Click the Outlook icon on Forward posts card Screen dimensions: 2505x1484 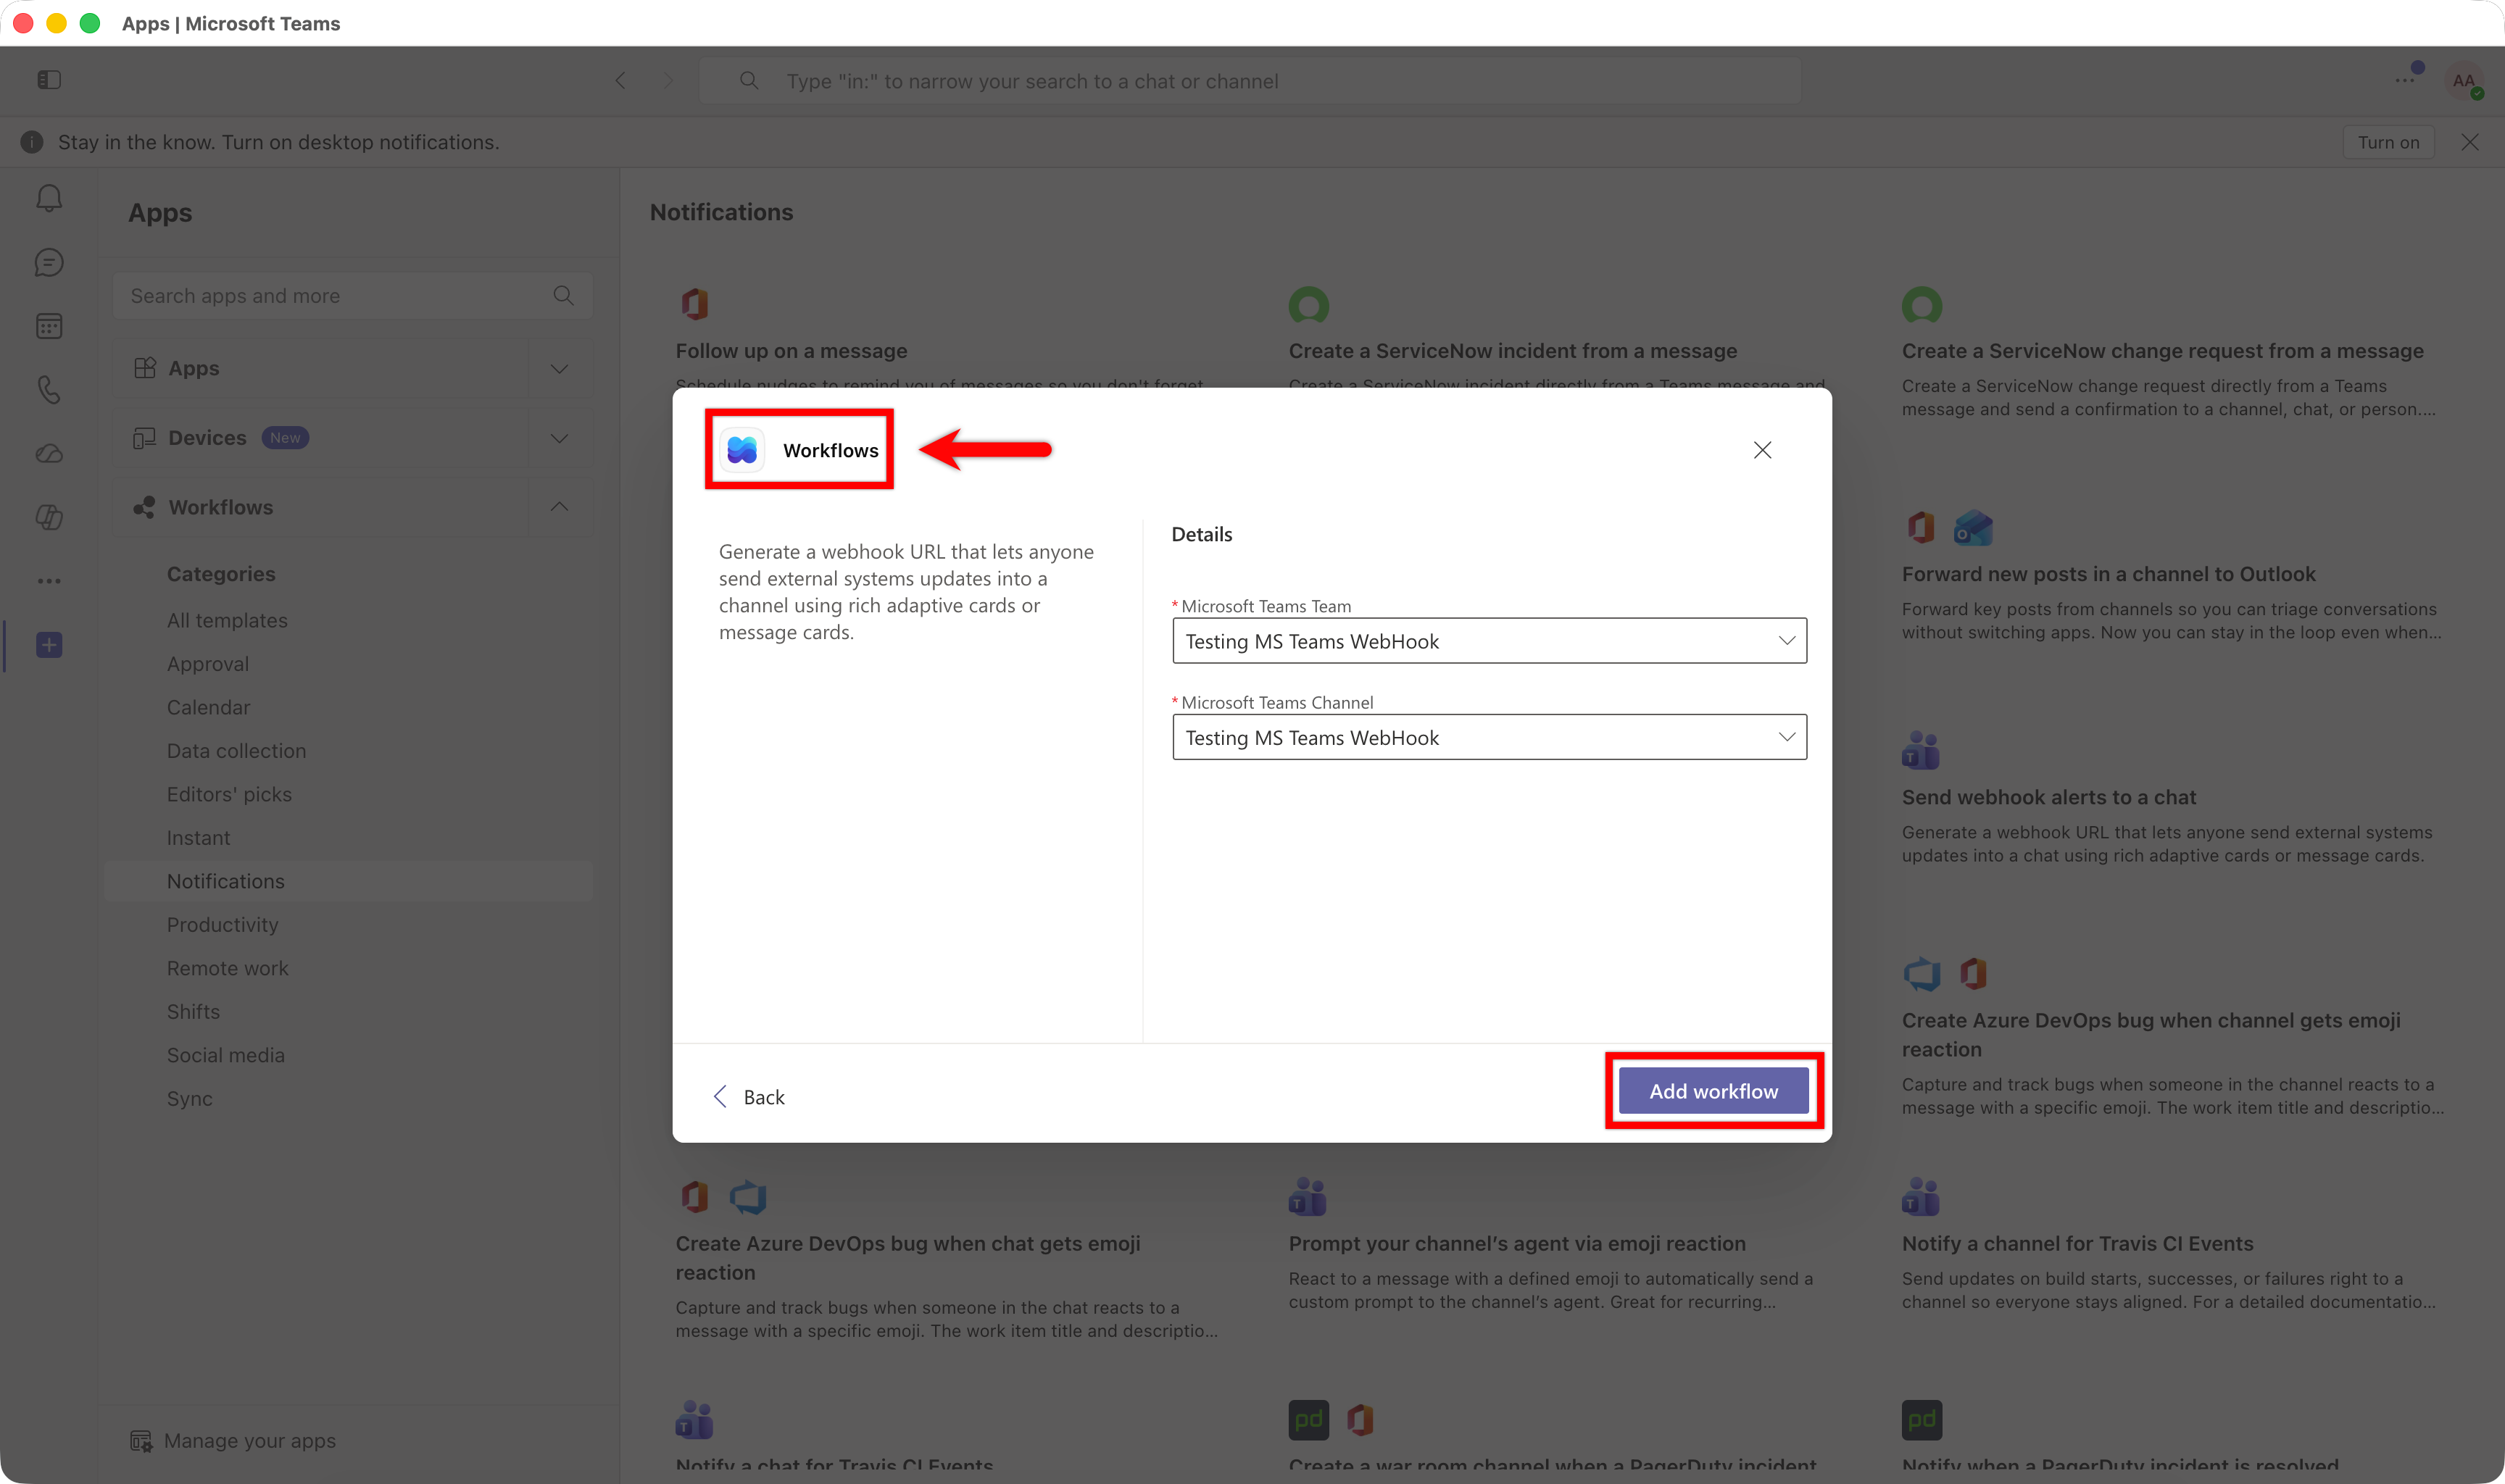pyautogui.click(x=1973, y=527)
